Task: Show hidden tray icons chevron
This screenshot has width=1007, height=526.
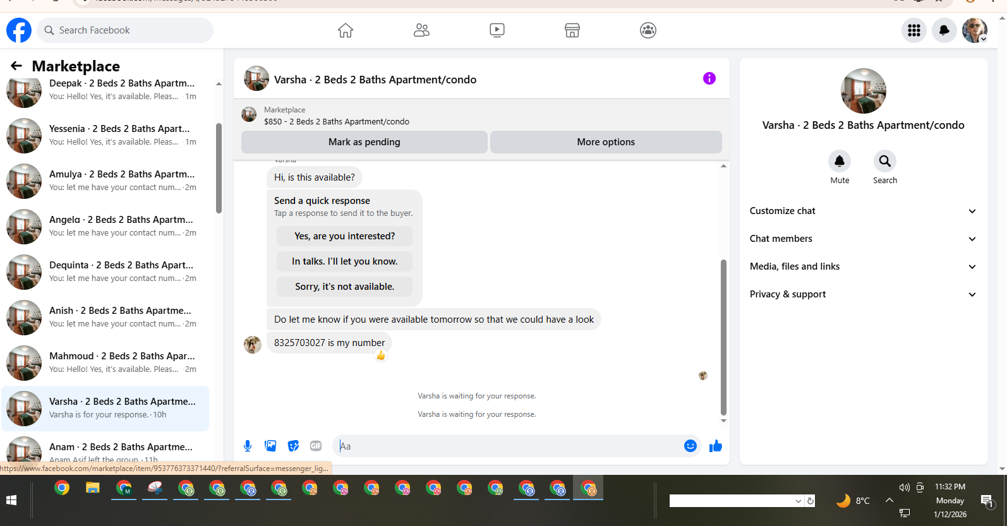Action: click(x=889, y=500)
